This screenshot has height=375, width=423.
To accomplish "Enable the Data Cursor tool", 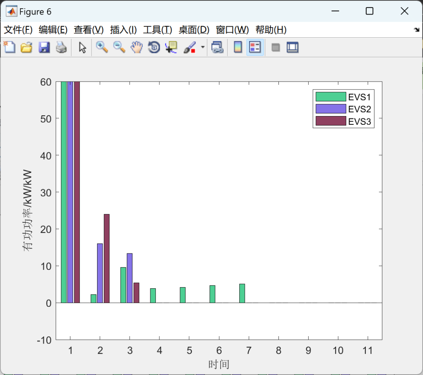I will (x=171, y=47).
